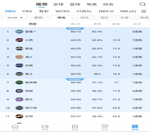Open the 资讯 news icon
Image resolution: width=150 pixels, height=132 pixels.
(75, 127)
